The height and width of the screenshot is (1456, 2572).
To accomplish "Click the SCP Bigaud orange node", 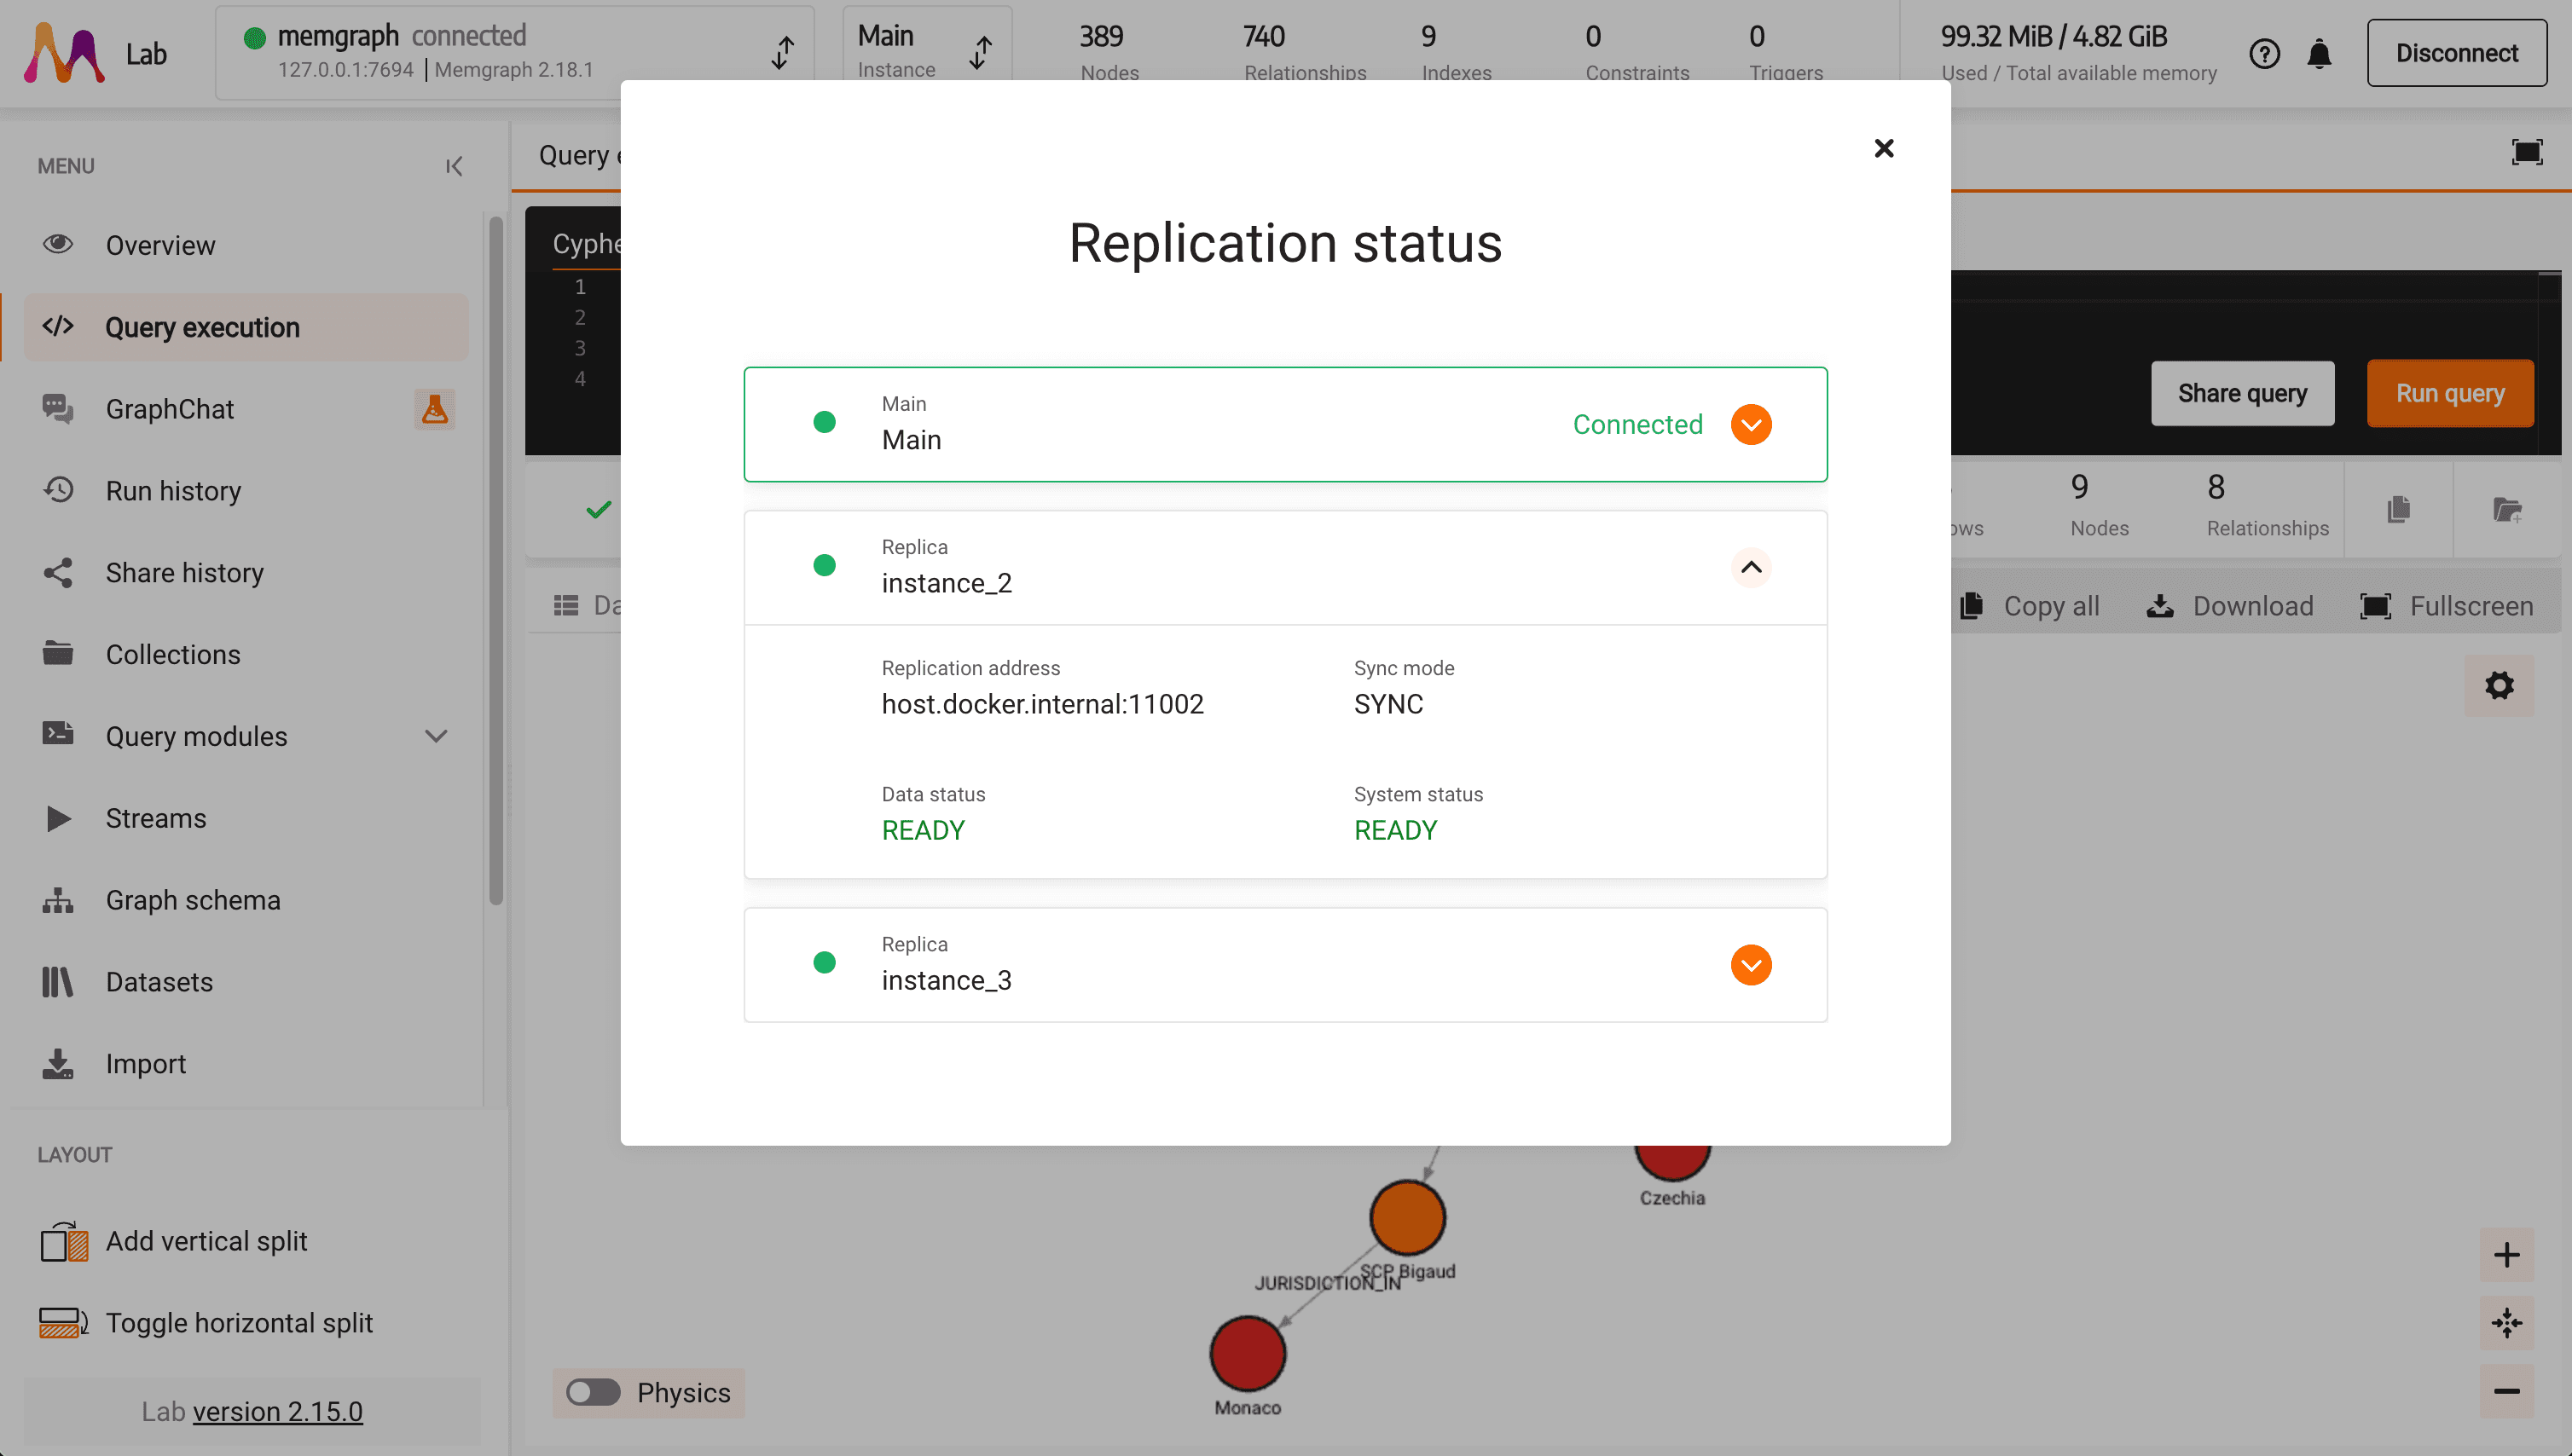I will coord(1406,1217).
